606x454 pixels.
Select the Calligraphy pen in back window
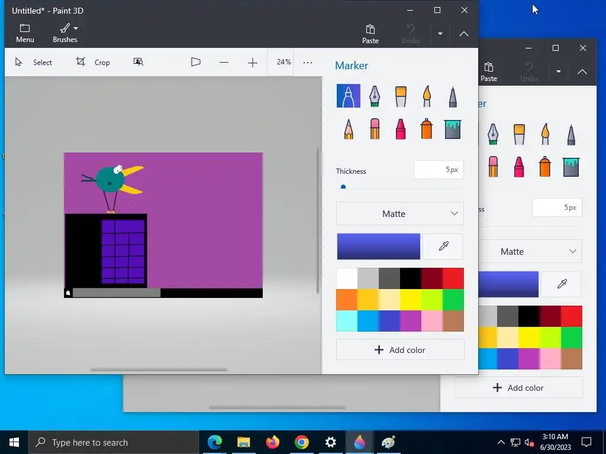(493, 134)
